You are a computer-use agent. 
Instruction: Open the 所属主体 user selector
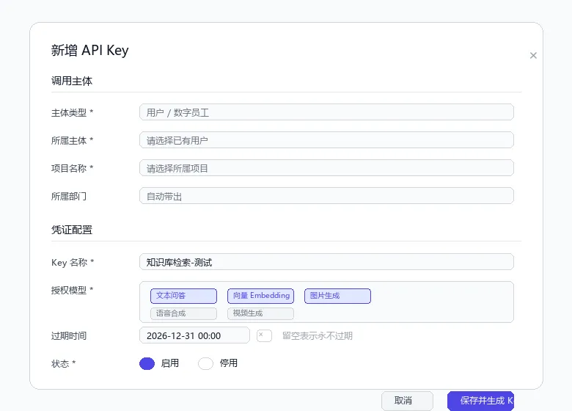326,140
